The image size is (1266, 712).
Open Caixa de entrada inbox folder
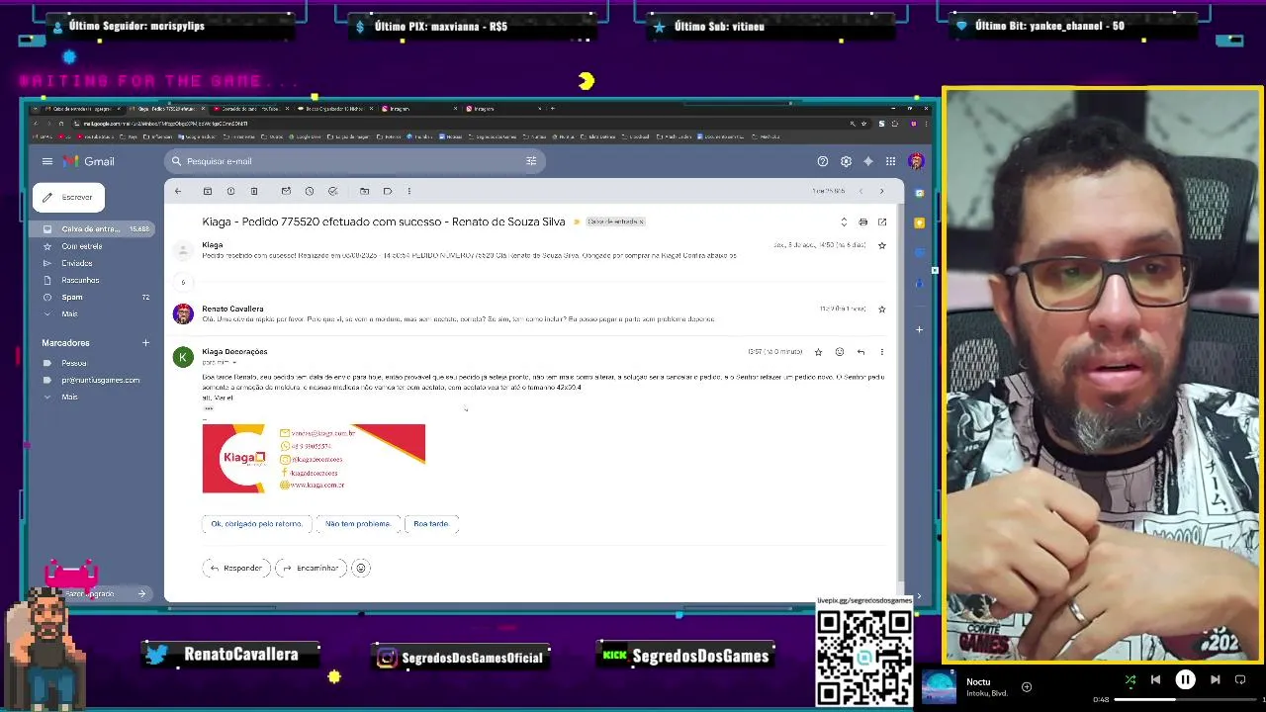tap(92, 228)
